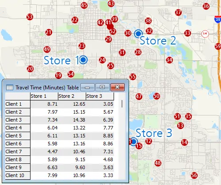Select client marker 53 on the map

[x=30, y=17]
